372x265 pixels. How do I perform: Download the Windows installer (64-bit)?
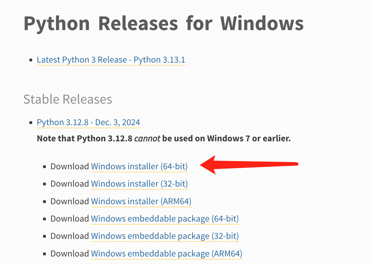coord(139,167)
